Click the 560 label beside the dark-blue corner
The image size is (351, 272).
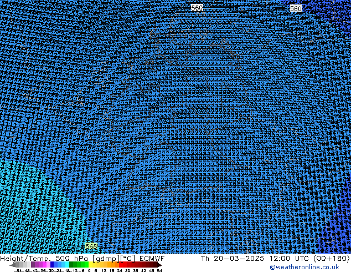click(x=296, y=8)
